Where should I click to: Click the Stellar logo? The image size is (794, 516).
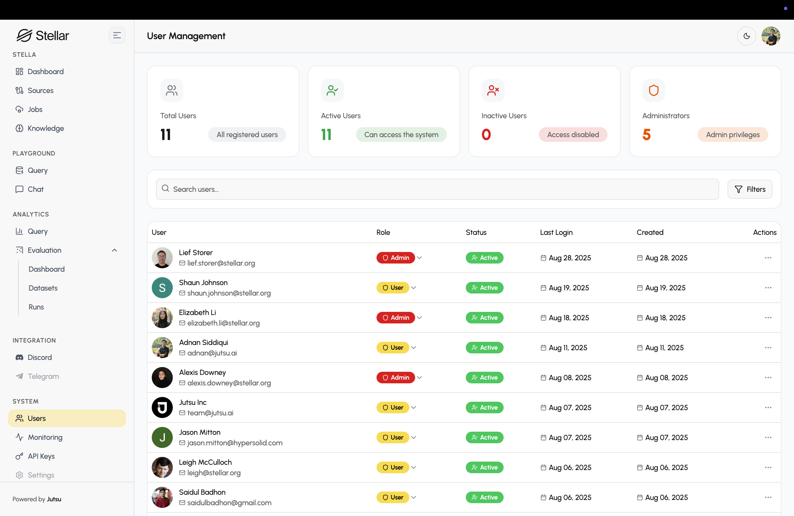point(43,35)
